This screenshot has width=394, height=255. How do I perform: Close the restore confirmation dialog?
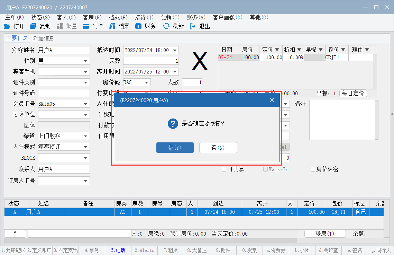click(272, 100)
